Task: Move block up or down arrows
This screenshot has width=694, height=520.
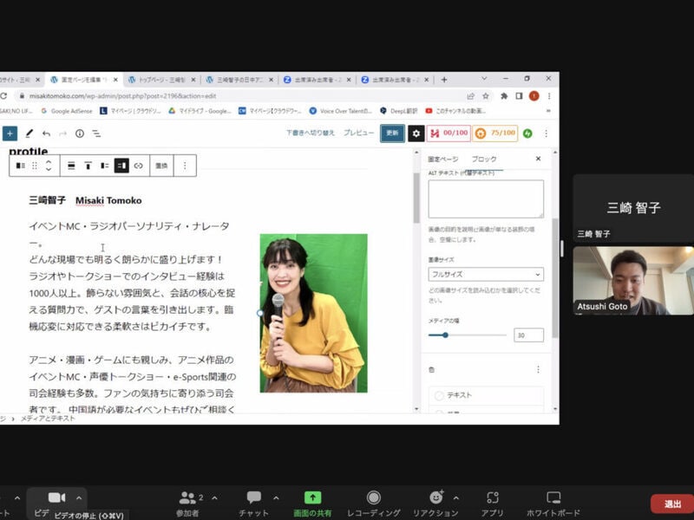Action: pyautogui.click(x=49, y=166)
